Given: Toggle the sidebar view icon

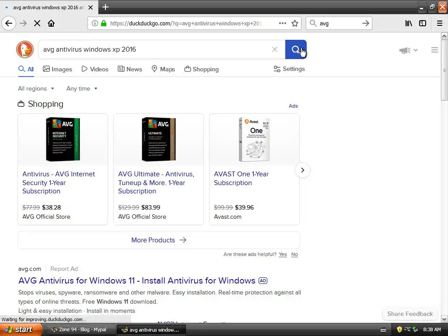Looking at the screenshot, I should coord(423,23).
